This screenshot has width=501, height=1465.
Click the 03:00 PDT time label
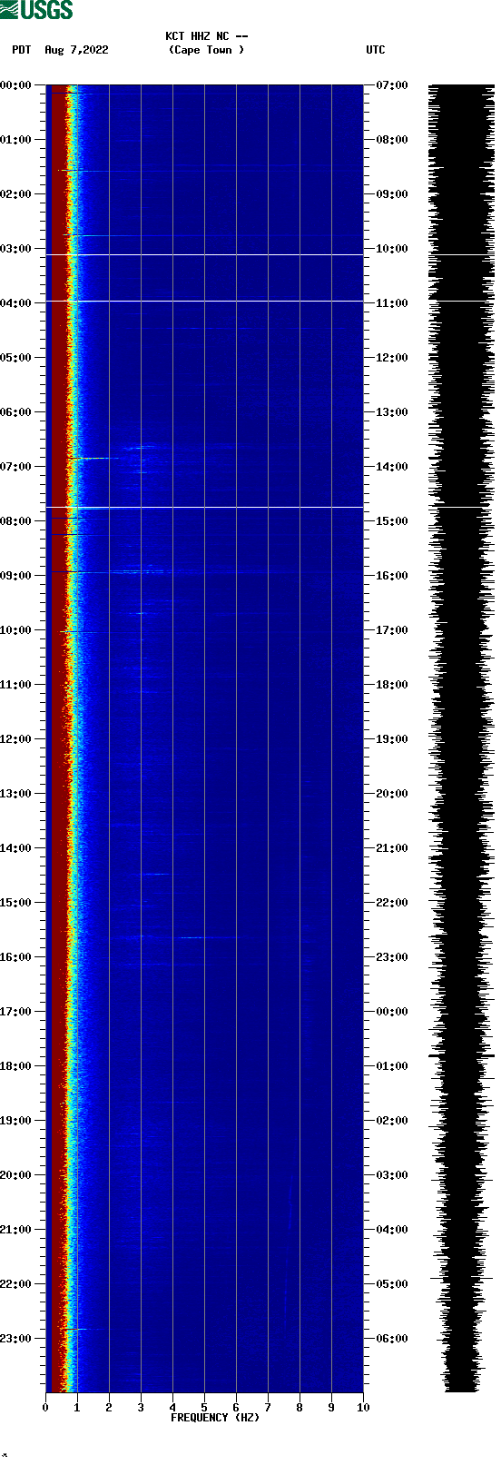16,249
